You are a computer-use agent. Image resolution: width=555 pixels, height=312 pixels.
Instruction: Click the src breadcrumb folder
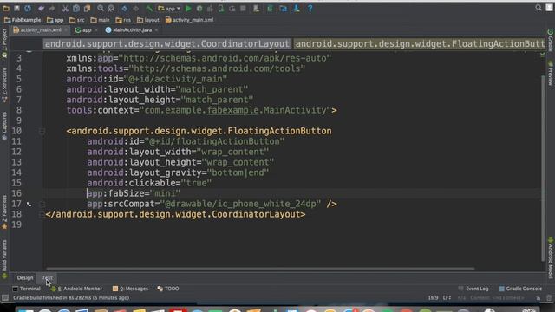(77, 20)
